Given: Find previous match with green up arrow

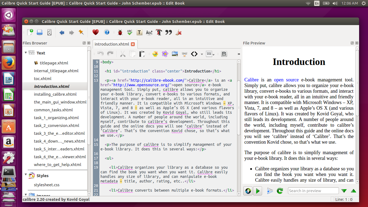Looking at the screenshot, I should pos(353,191).
